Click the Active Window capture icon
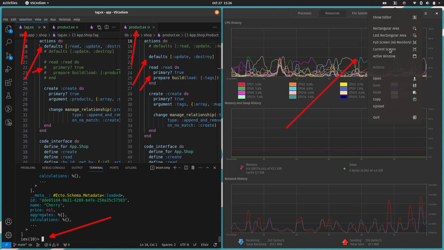444x250 pixels. tap(414, 56)
